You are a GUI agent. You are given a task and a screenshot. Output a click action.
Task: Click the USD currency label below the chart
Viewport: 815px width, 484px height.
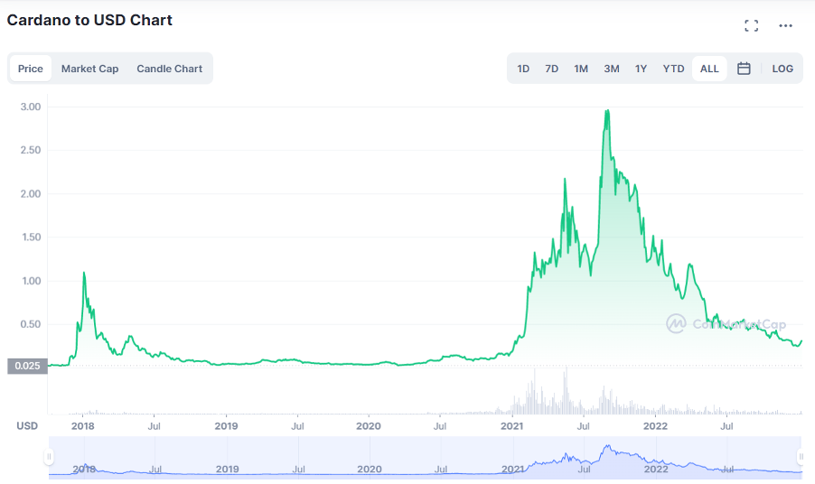tap(27, 426)
